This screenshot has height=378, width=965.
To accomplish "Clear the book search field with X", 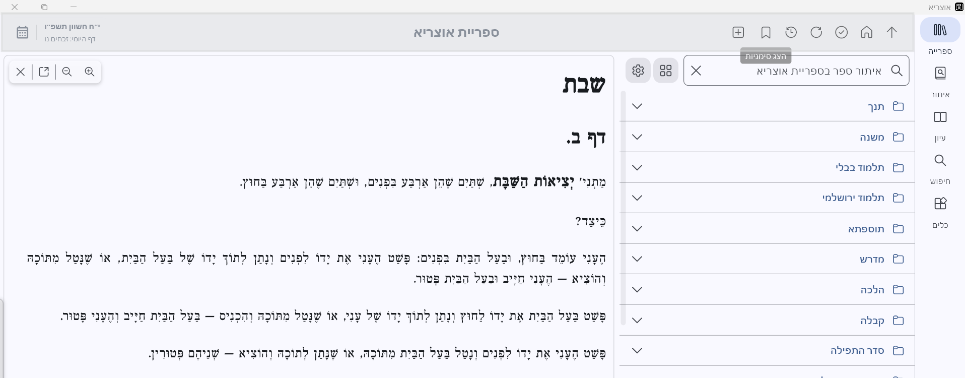I will click(696, 71).
